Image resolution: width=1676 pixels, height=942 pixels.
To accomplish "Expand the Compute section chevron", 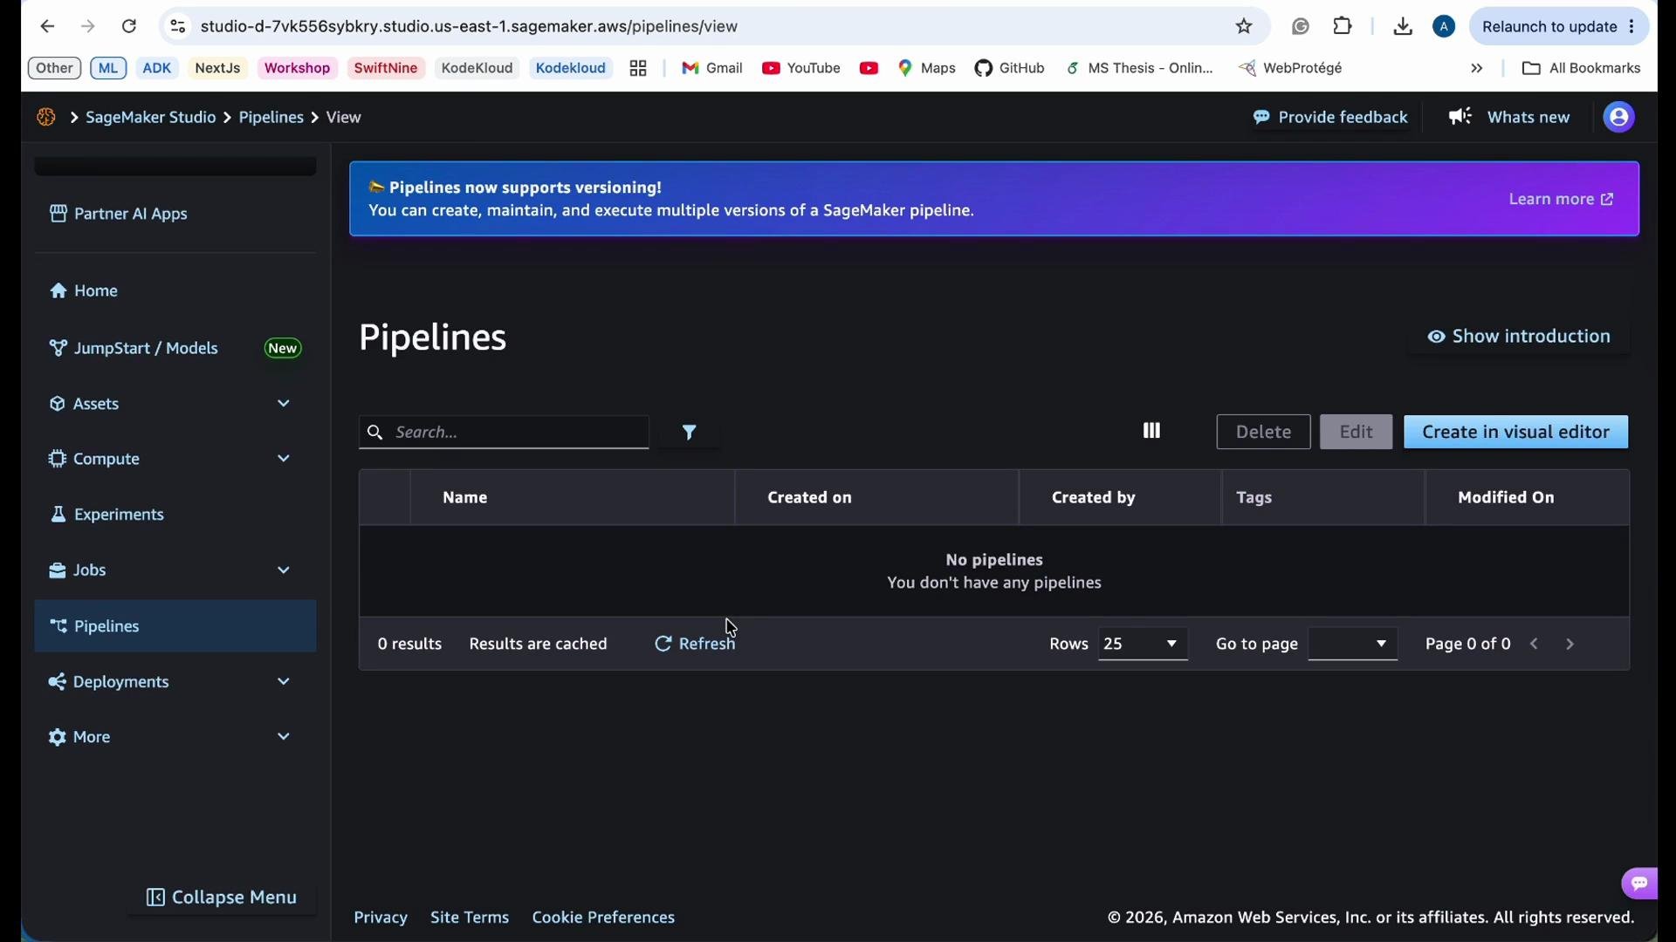I will click(x=284, y=459).
